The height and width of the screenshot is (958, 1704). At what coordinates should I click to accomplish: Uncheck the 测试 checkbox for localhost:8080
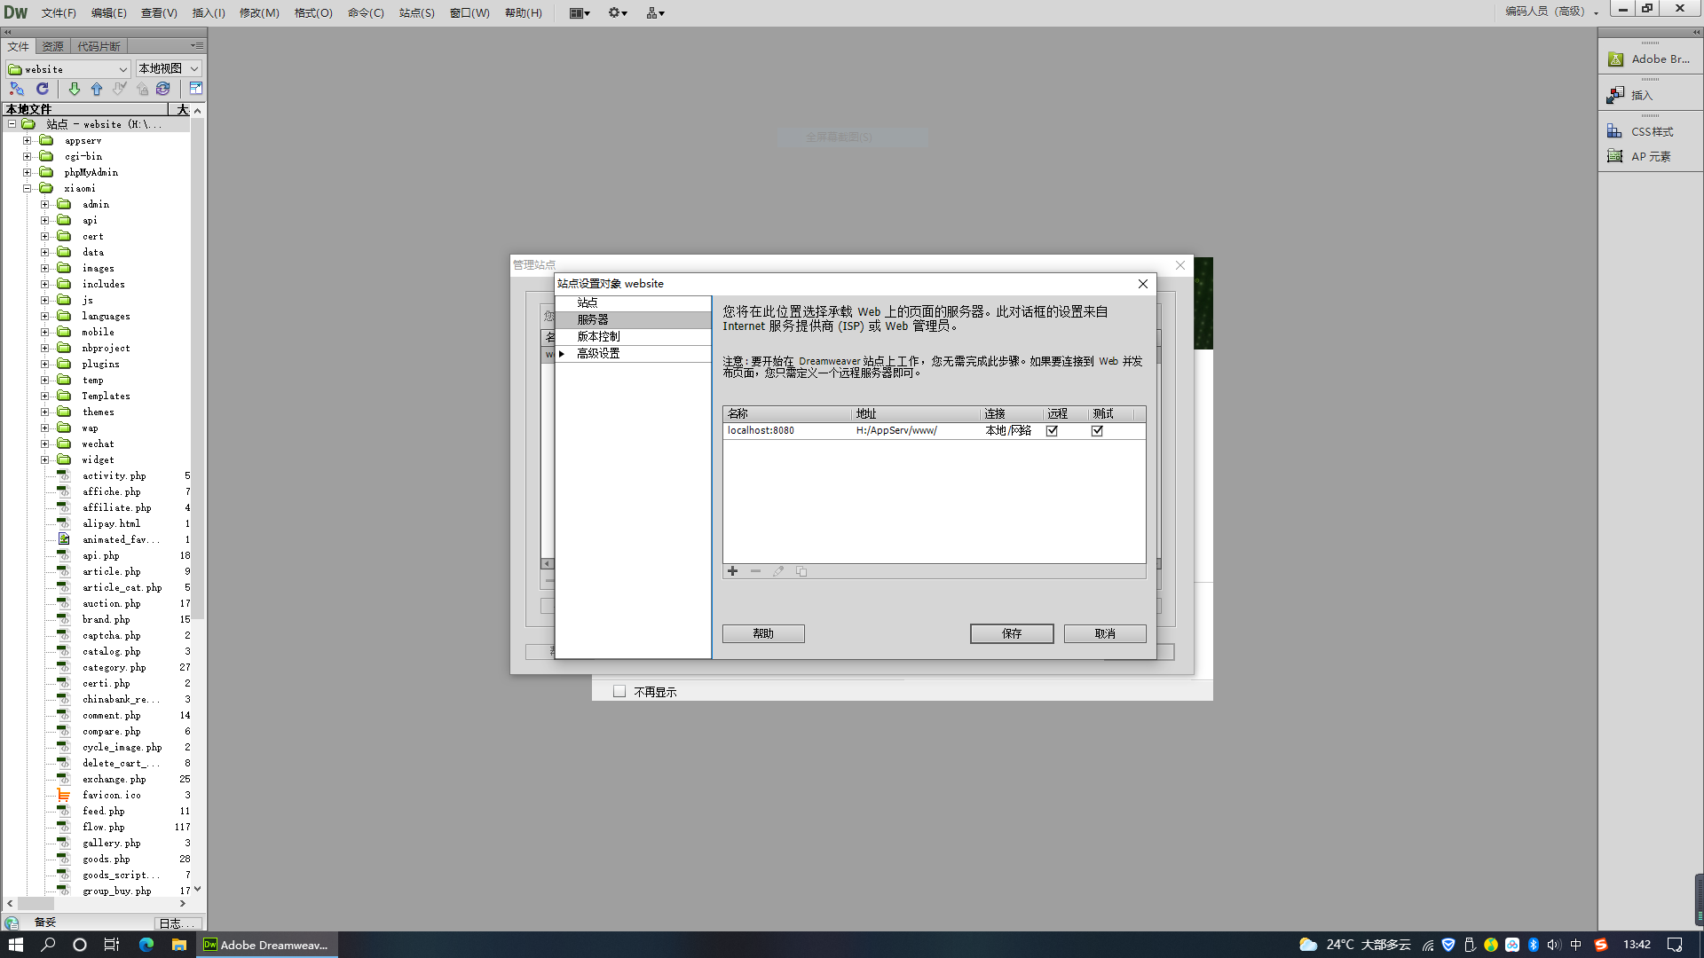coord(1097,431)
